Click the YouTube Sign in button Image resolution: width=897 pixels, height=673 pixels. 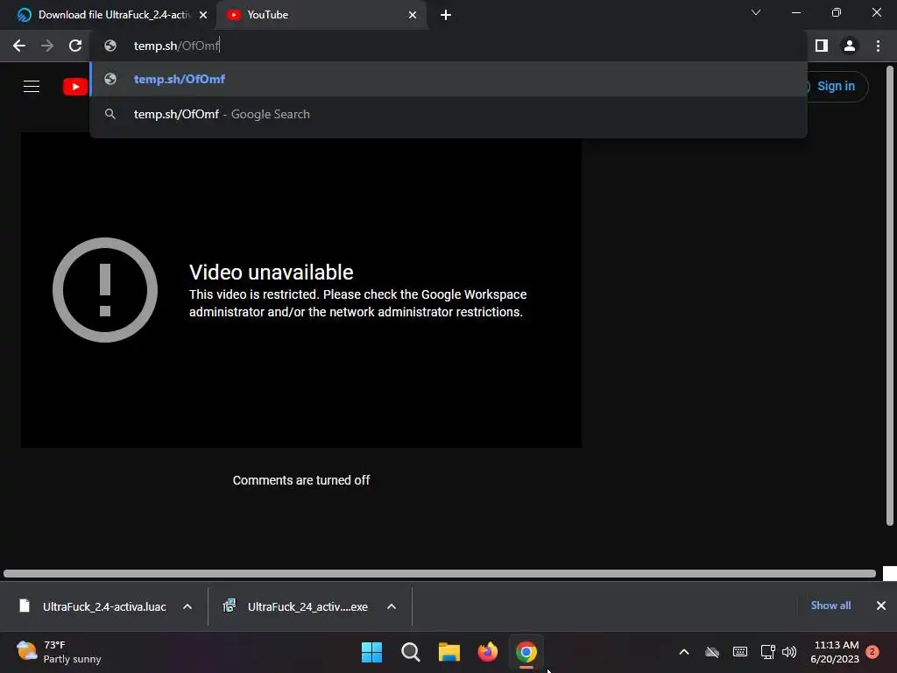[835, 87]
